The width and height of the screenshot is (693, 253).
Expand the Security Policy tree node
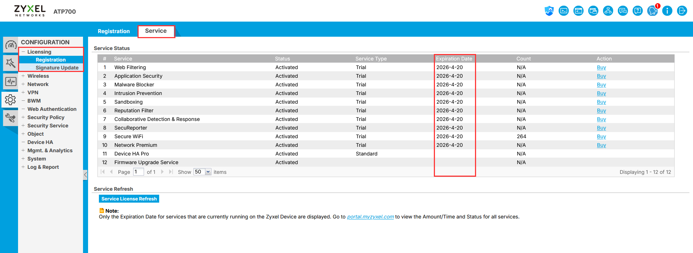click(23, 117)
